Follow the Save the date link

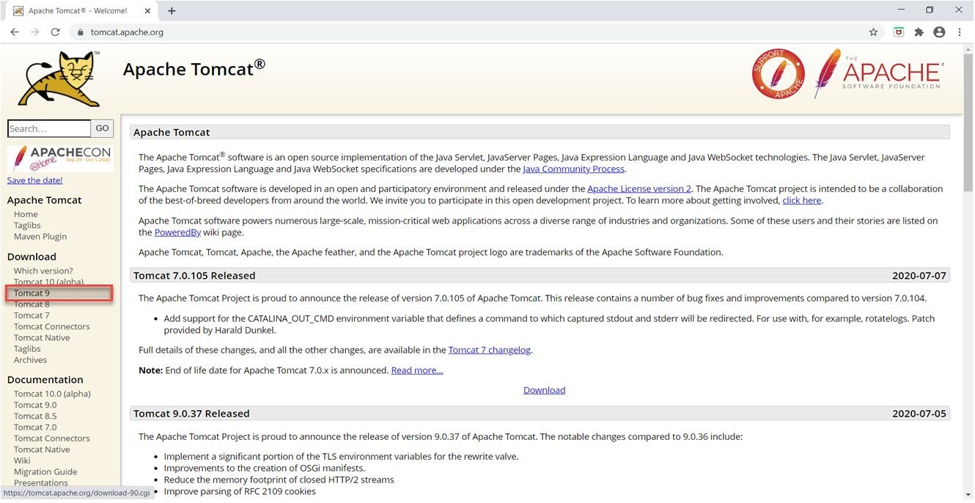pos(34,180)
